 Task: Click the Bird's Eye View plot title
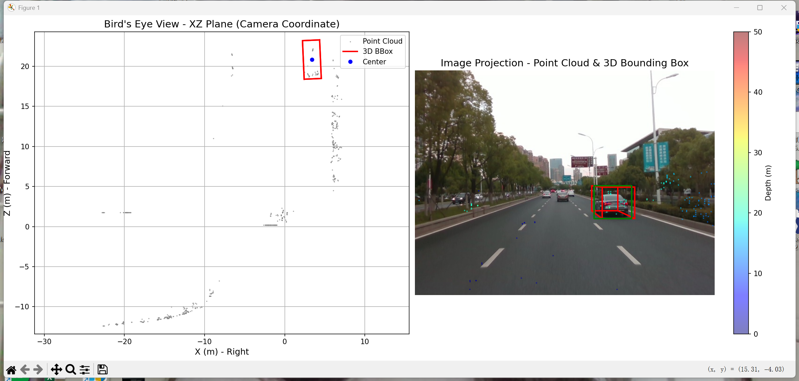tap(222, 24)
